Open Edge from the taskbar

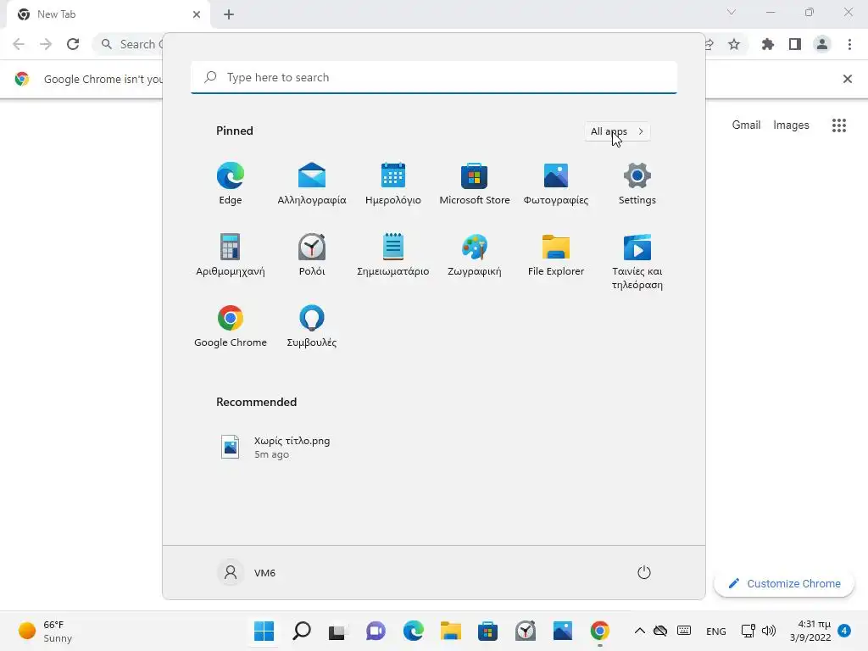point(413,631)
